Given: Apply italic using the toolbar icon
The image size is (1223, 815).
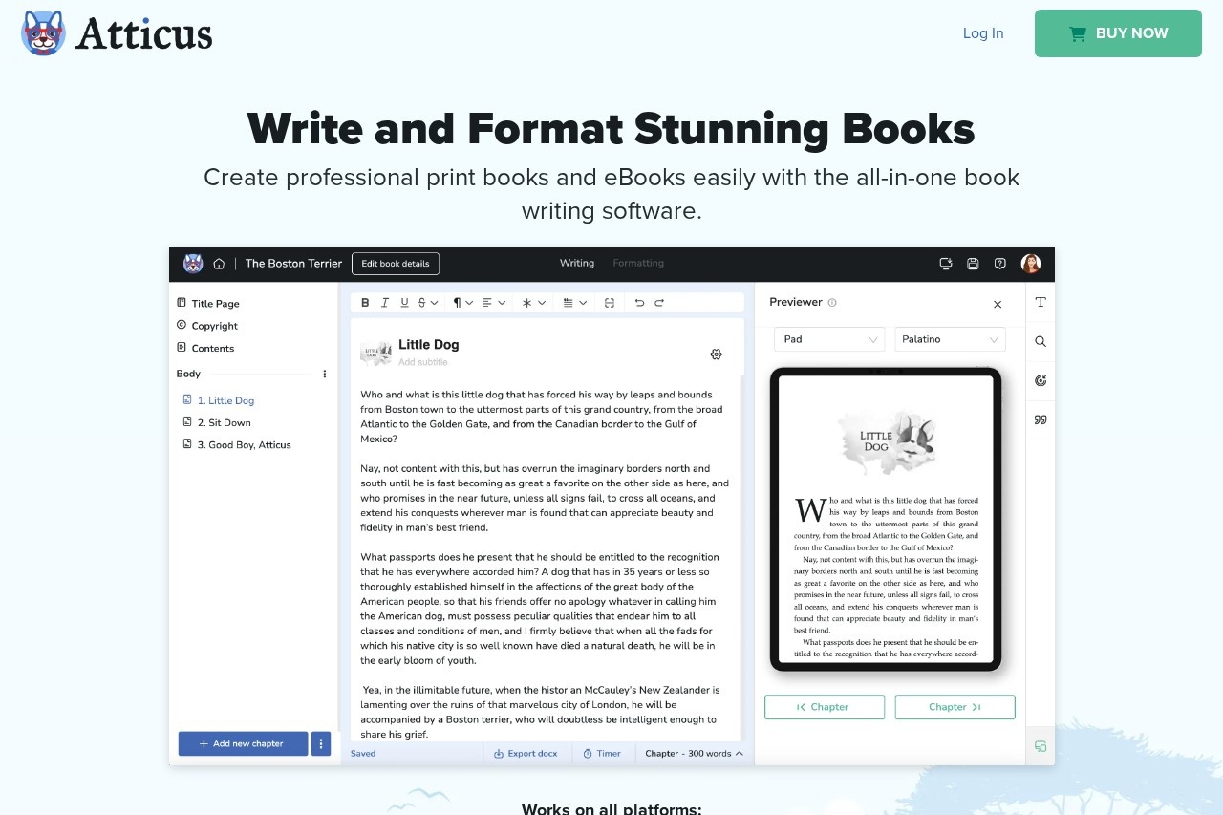Looking at the screenshot, I should click(x=385, y=303).
